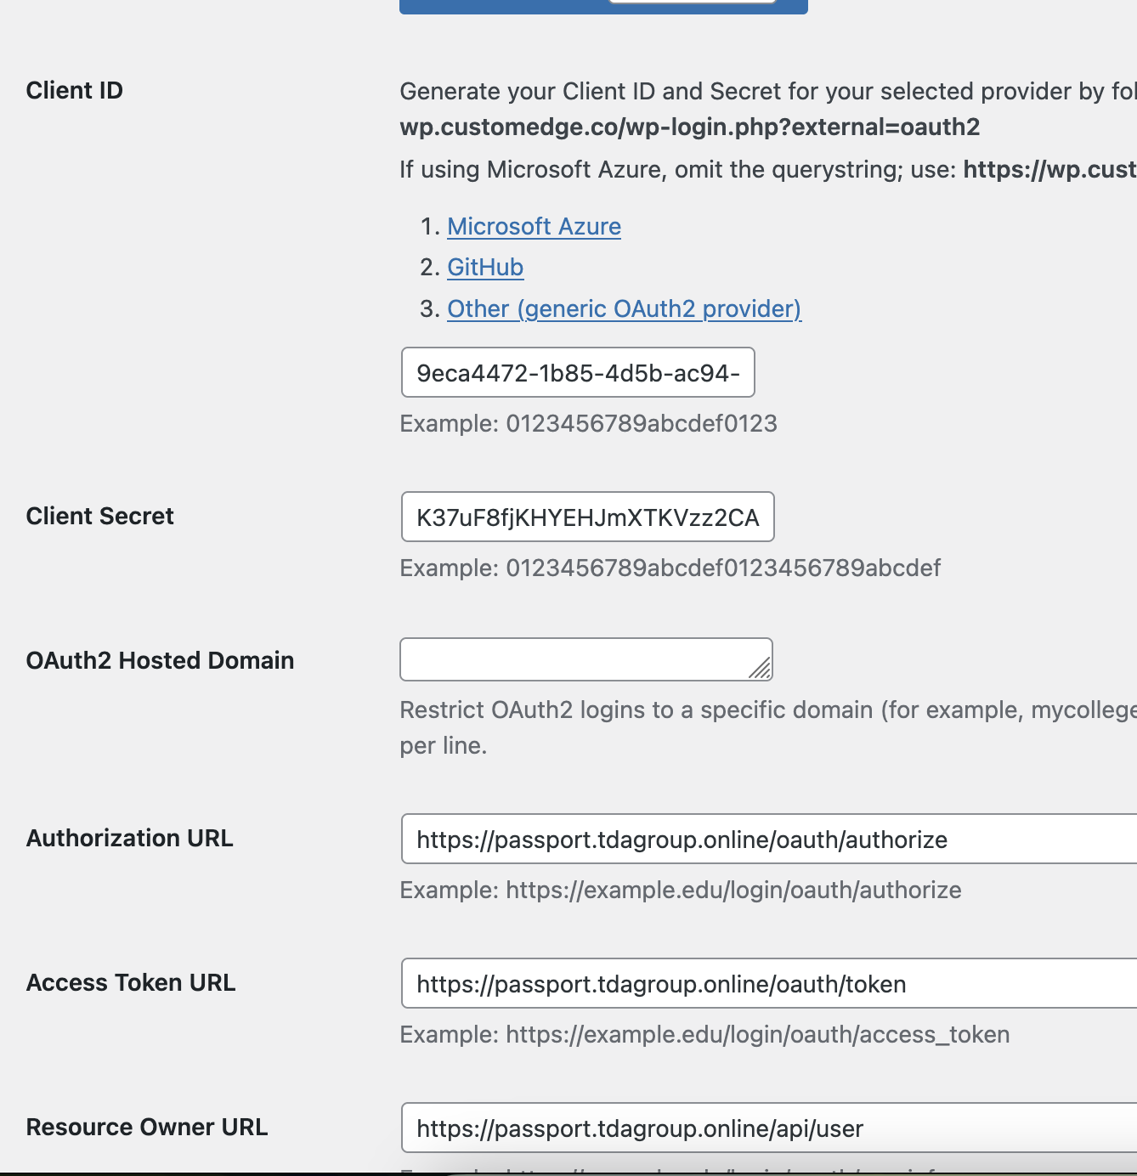The height and width of the screenshot is (1176, 1137).
Task: Click the Hosted Domain textarea resize handle
Action: (x=761, y=670)
